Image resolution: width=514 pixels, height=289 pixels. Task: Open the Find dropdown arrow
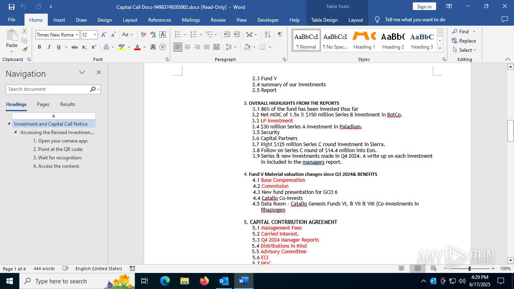click(x=474, y=32)
